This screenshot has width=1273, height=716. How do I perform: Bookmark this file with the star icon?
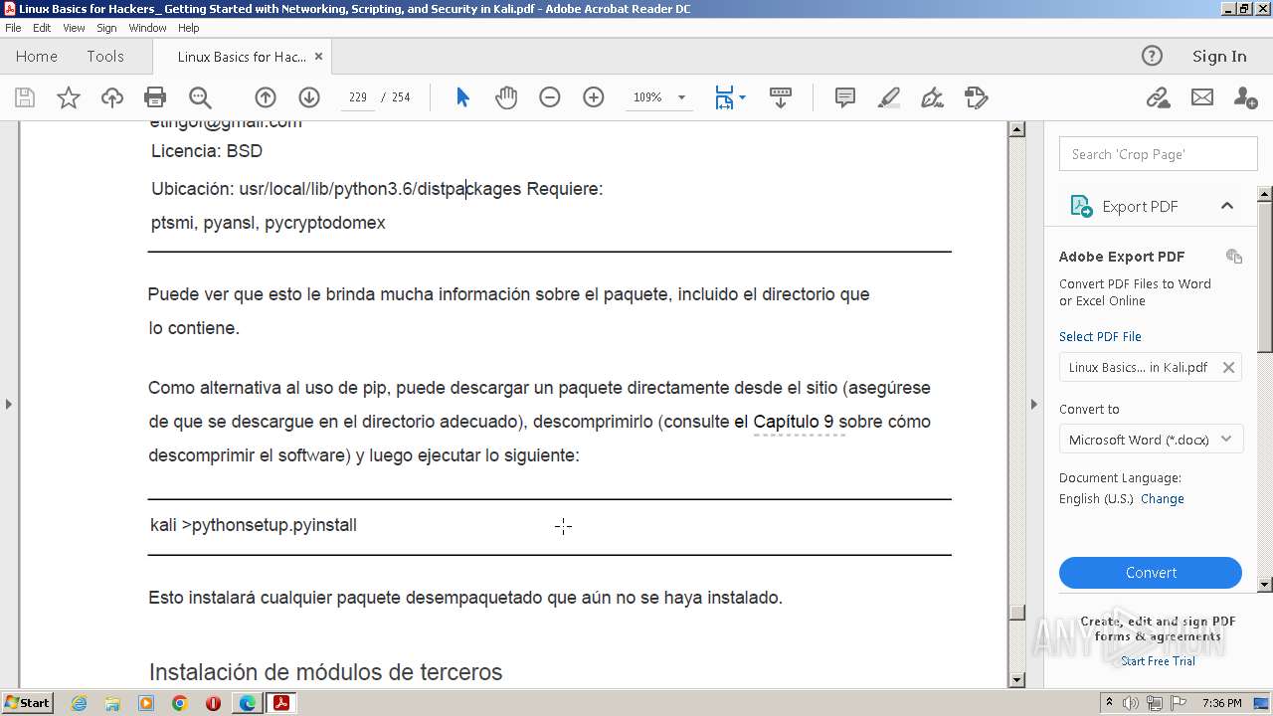(x=69, y=97)
